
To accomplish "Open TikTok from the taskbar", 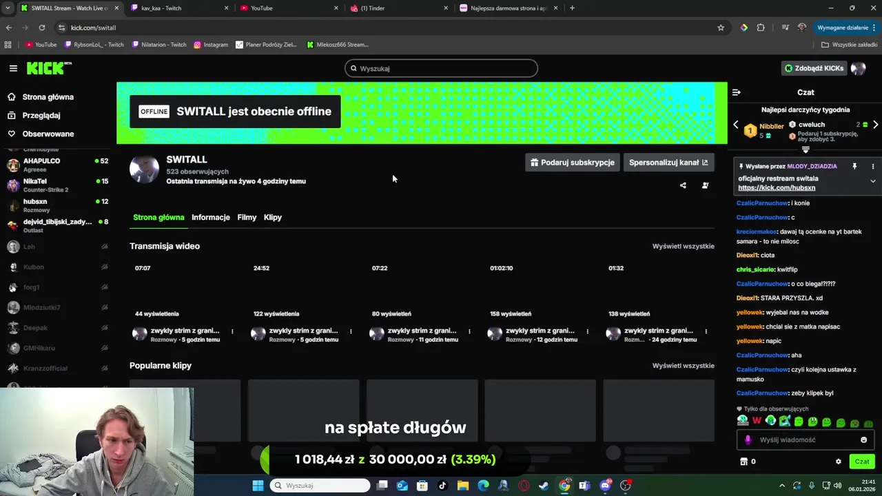I will 442,486.
